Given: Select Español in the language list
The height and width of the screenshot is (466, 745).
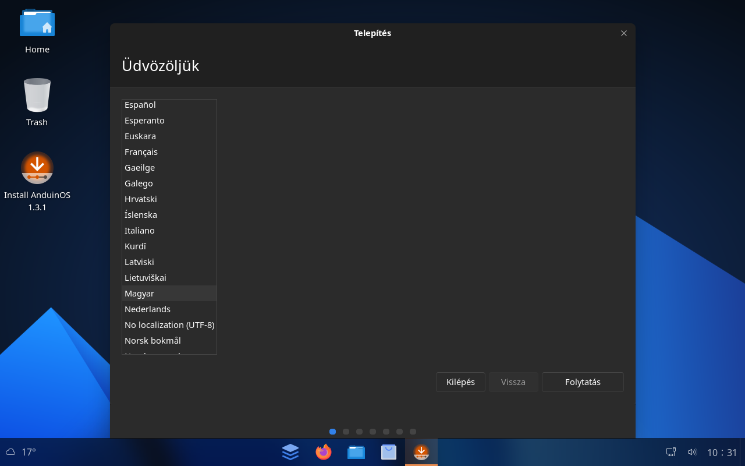Looking at the screenshot, I should 169,105.
